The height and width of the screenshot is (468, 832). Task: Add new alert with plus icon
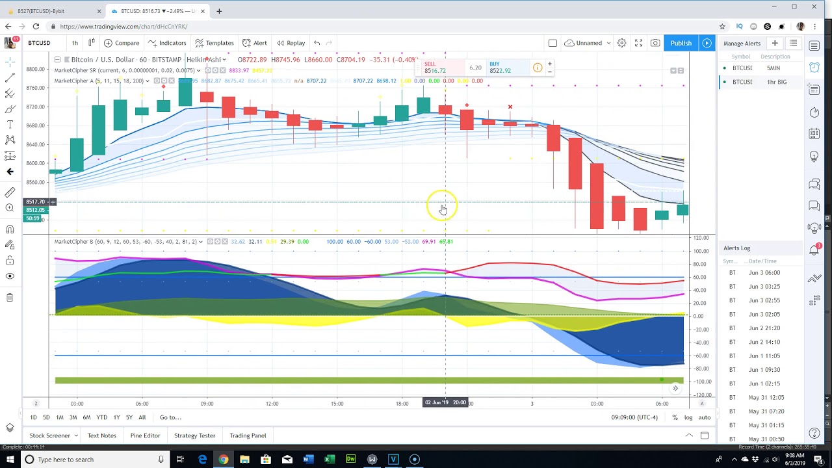tap(775, 44)
